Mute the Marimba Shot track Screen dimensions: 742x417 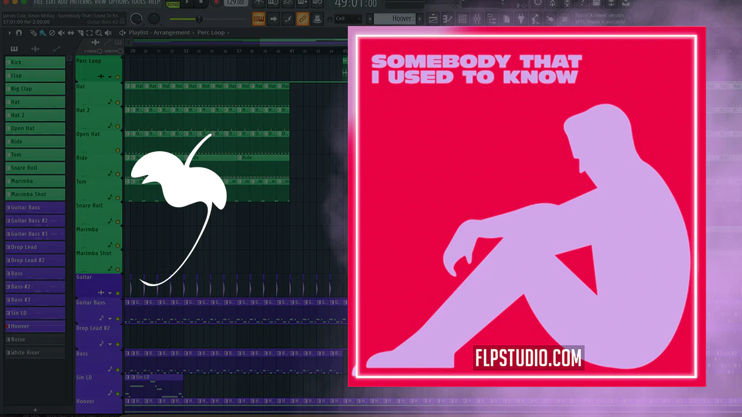point(118,269)
